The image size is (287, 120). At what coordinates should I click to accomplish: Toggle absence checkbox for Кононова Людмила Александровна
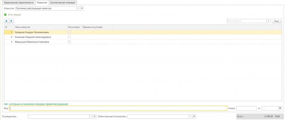(x=69, y=37)
